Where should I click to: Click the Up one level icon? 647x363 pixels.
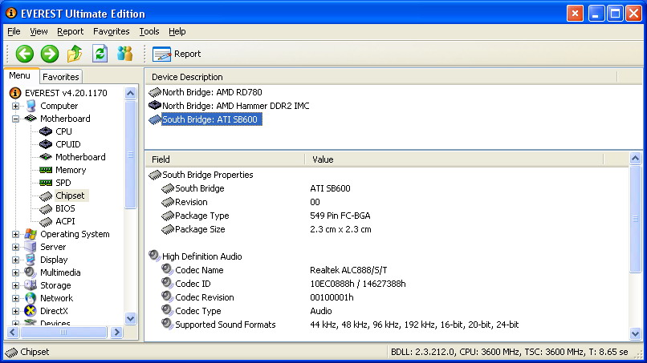[x=75, y=54]
